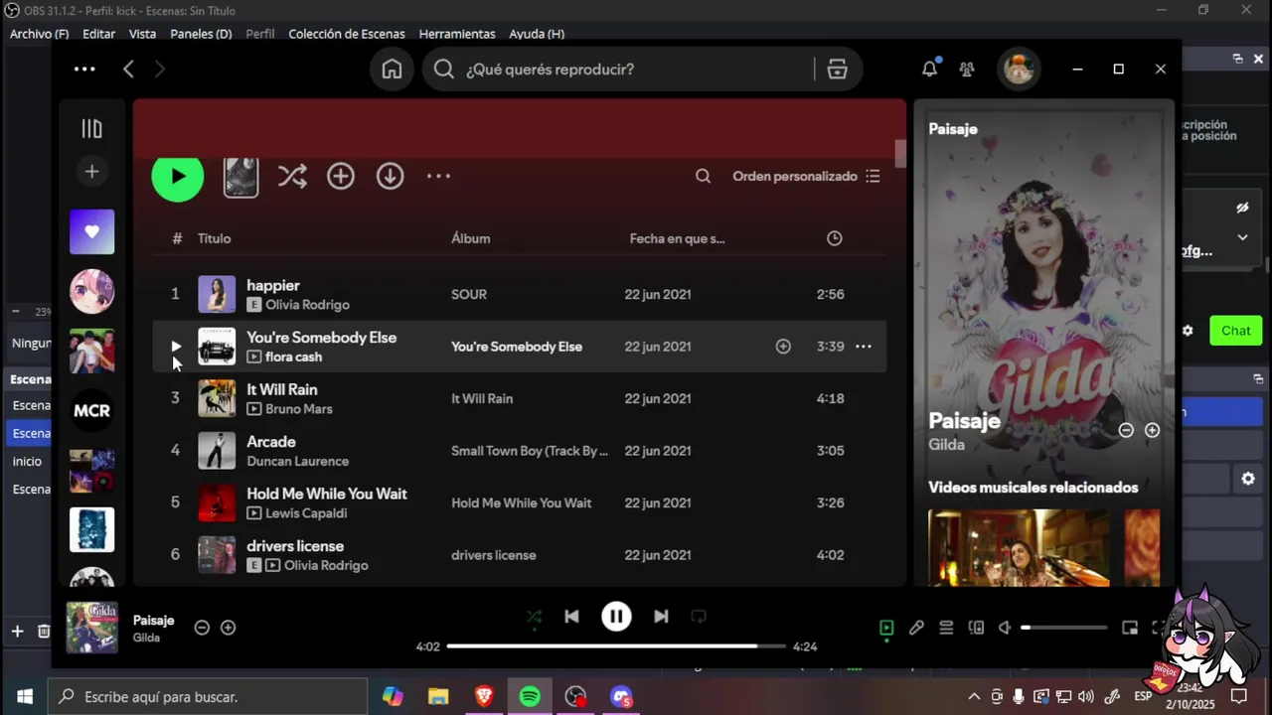Open OBS Vista menu
Image resolution: width=1272 pixels, height=715 pixels.
[x=142, y=34]
